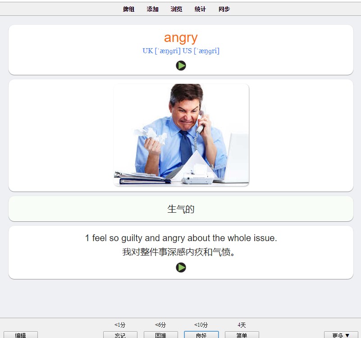Open the 同步 sync menu

pyautogui.click(x=224, y=9)
